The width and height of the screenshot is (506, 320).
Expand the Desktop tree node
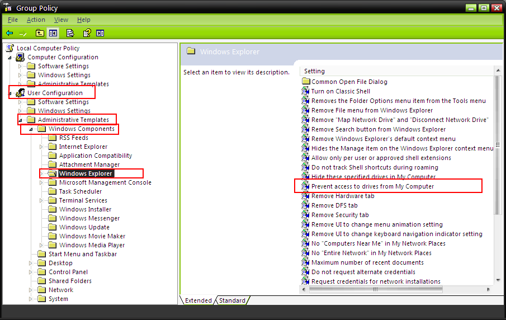click(30, 263)
